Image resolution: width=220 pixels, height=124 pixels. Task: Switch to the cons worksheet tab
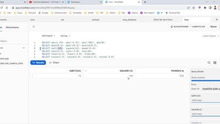[32, 20]
